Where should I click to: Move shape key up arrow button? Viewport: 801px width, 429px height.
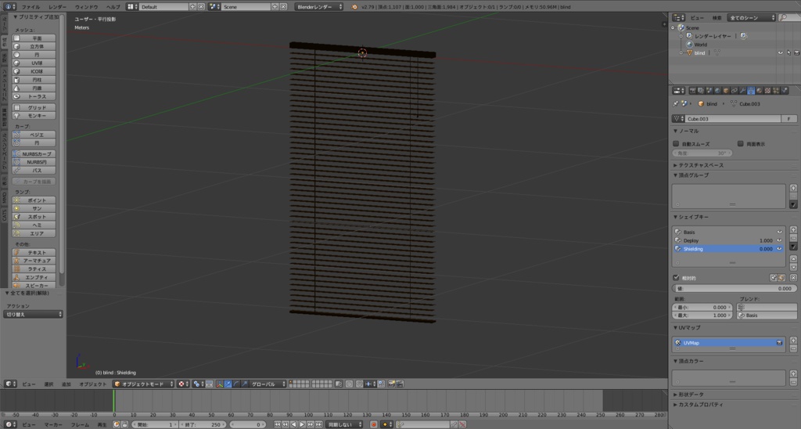[793, 258]
